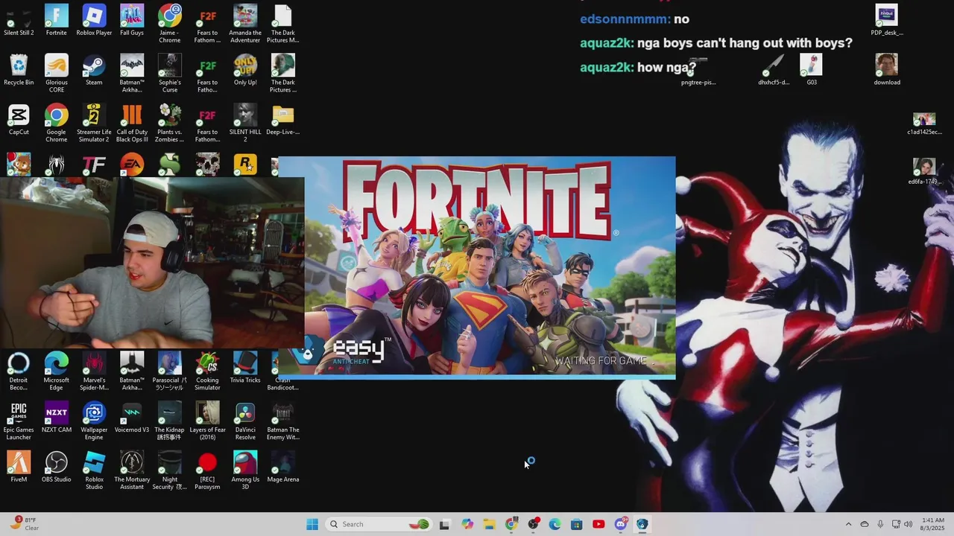Open Google Chrome desktop shortcut
This screenshot has width=954, height=536.
(x=57, y=123)
